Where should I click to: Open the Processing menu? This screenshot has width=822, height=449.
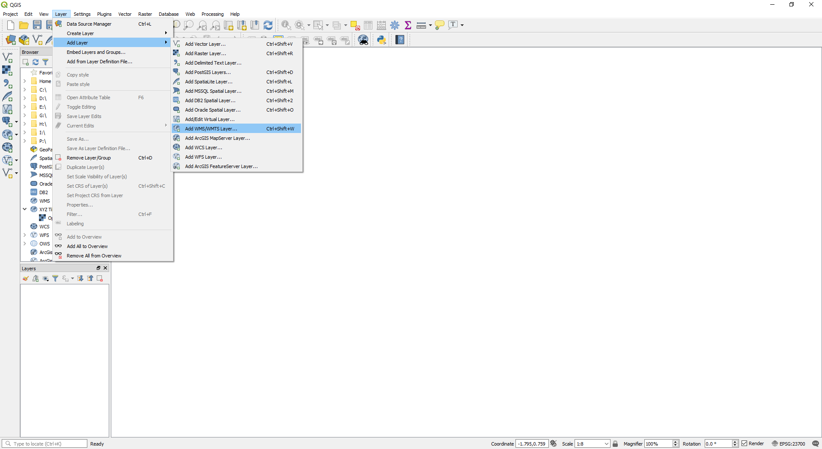(212, 14)
